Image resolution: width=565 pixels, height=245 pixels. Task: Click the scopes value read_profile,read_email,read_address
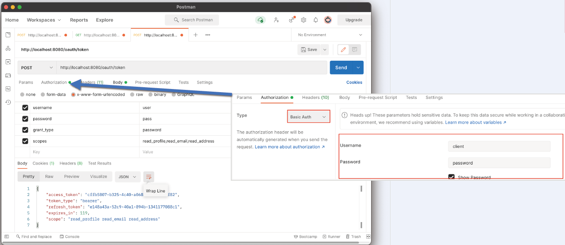(x=178, y=141)
